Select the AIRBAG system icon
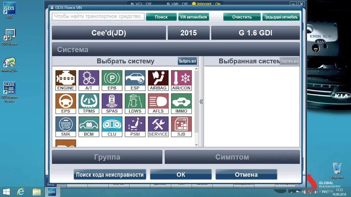This screenshot has width=351, height=197. 158,80
